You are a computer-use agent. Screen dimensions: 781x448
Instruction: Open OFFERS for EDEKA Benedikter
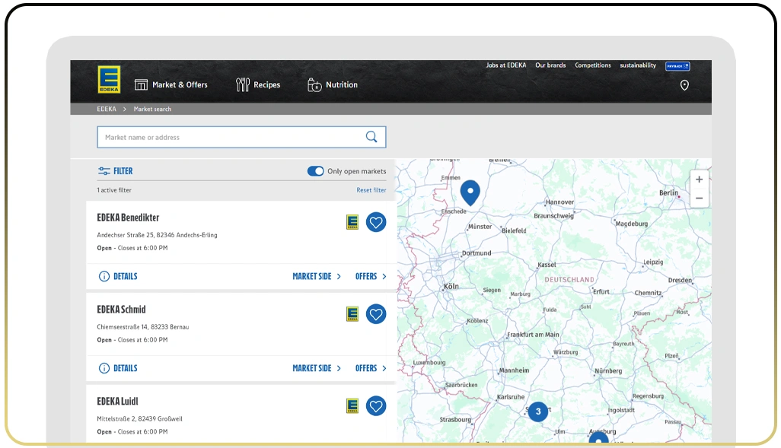pyautogui.click(x=371, y=276)
